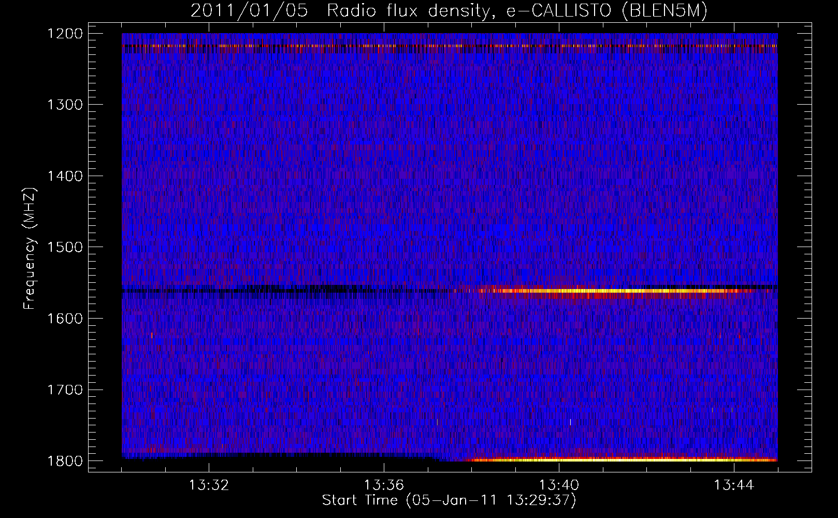This screenshot has width=838, height=518.
Task: Click the 1200 frequency tick label
Action: pyautogui.click(x=65, y=34)
